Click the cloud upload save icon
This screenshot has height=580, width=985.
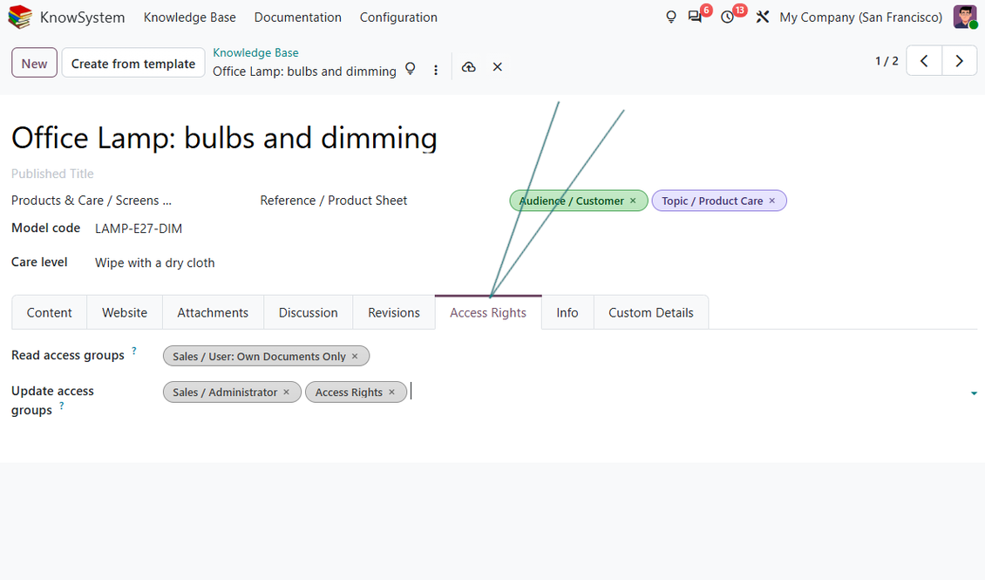tap(469, 67)
